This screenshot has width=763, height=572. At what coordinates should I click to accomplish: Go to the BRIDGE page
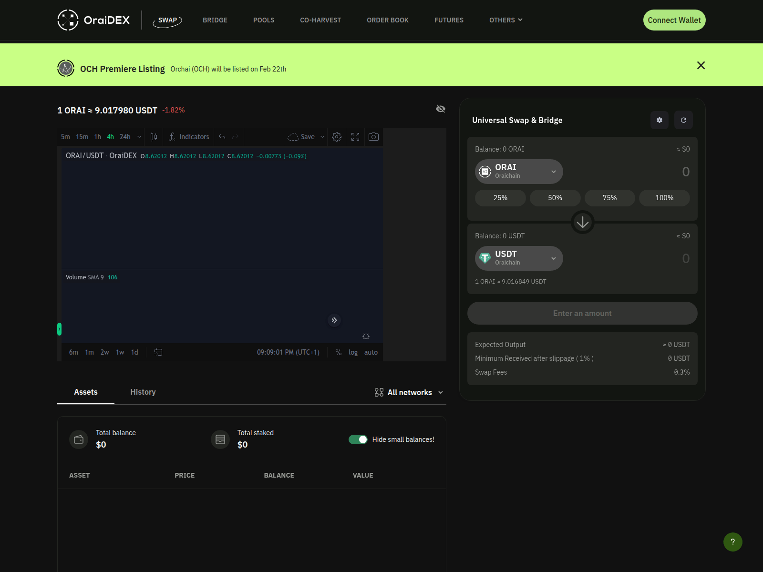pyautogui.click(x=215, y=20)
